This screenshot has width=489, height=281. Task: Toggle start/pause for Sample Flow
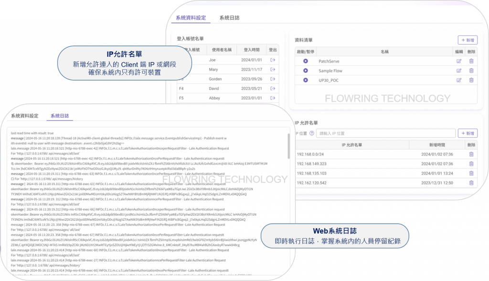point(306,71)
